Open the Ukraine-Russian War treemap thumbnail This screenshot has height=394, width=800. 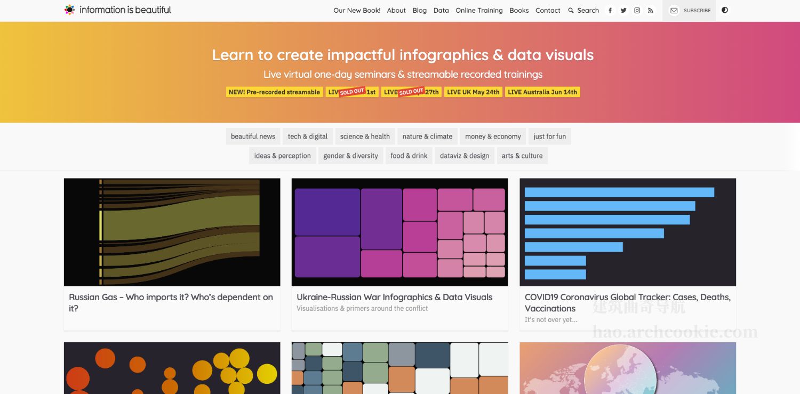coord(399,232)
